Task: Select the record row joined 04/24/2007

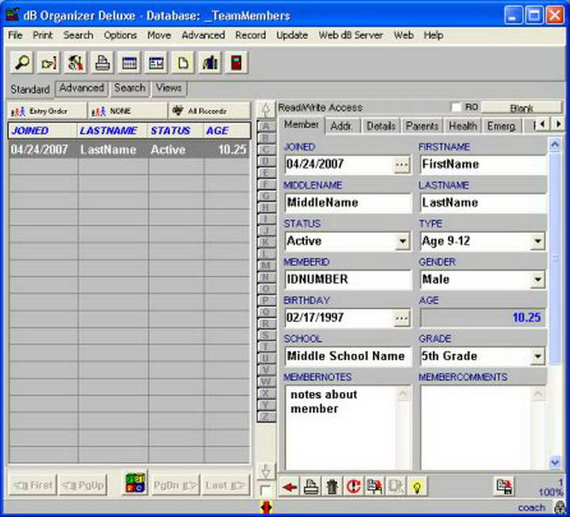Action: pyautogui.click(x=129, y=150)
